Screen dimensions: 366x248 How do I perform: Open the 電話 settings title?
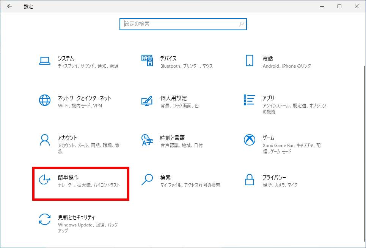coord(268,58)
